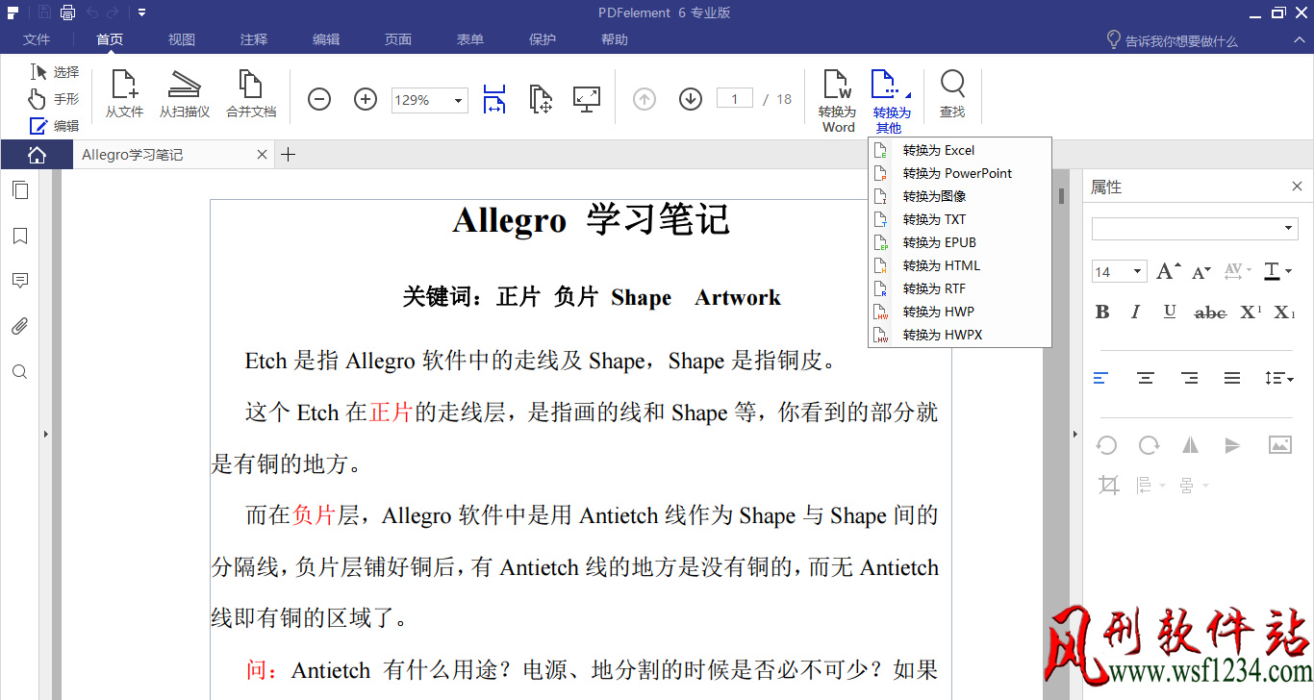1314x700 pixels.
Task: Collapse right 属性 panel expander arrow
Action: tap(1075, 435)
